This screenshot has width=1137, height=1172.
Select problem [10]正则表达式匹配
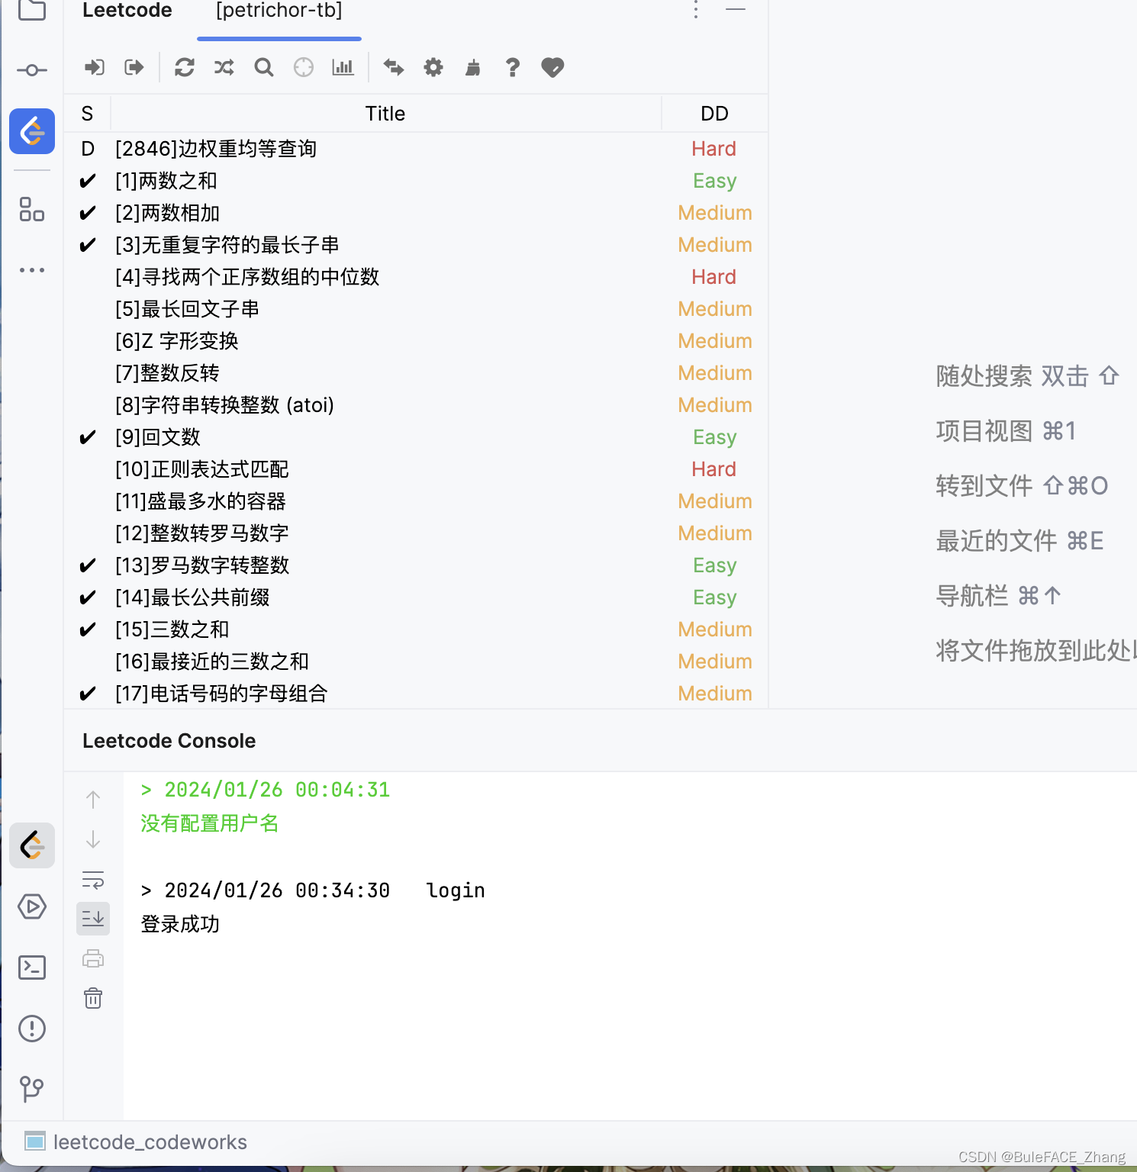[416, 469]
